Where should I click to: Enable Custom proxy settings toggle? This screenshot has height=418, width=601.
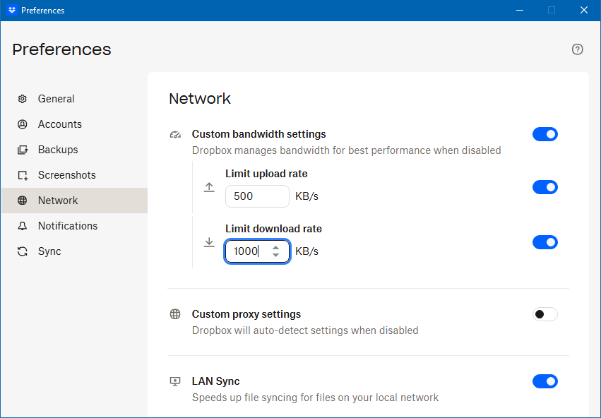tap(545, 314)
